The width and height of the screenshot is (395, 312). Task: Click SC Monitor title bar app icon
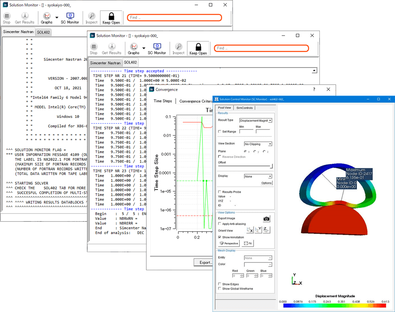tap(216, 99)
